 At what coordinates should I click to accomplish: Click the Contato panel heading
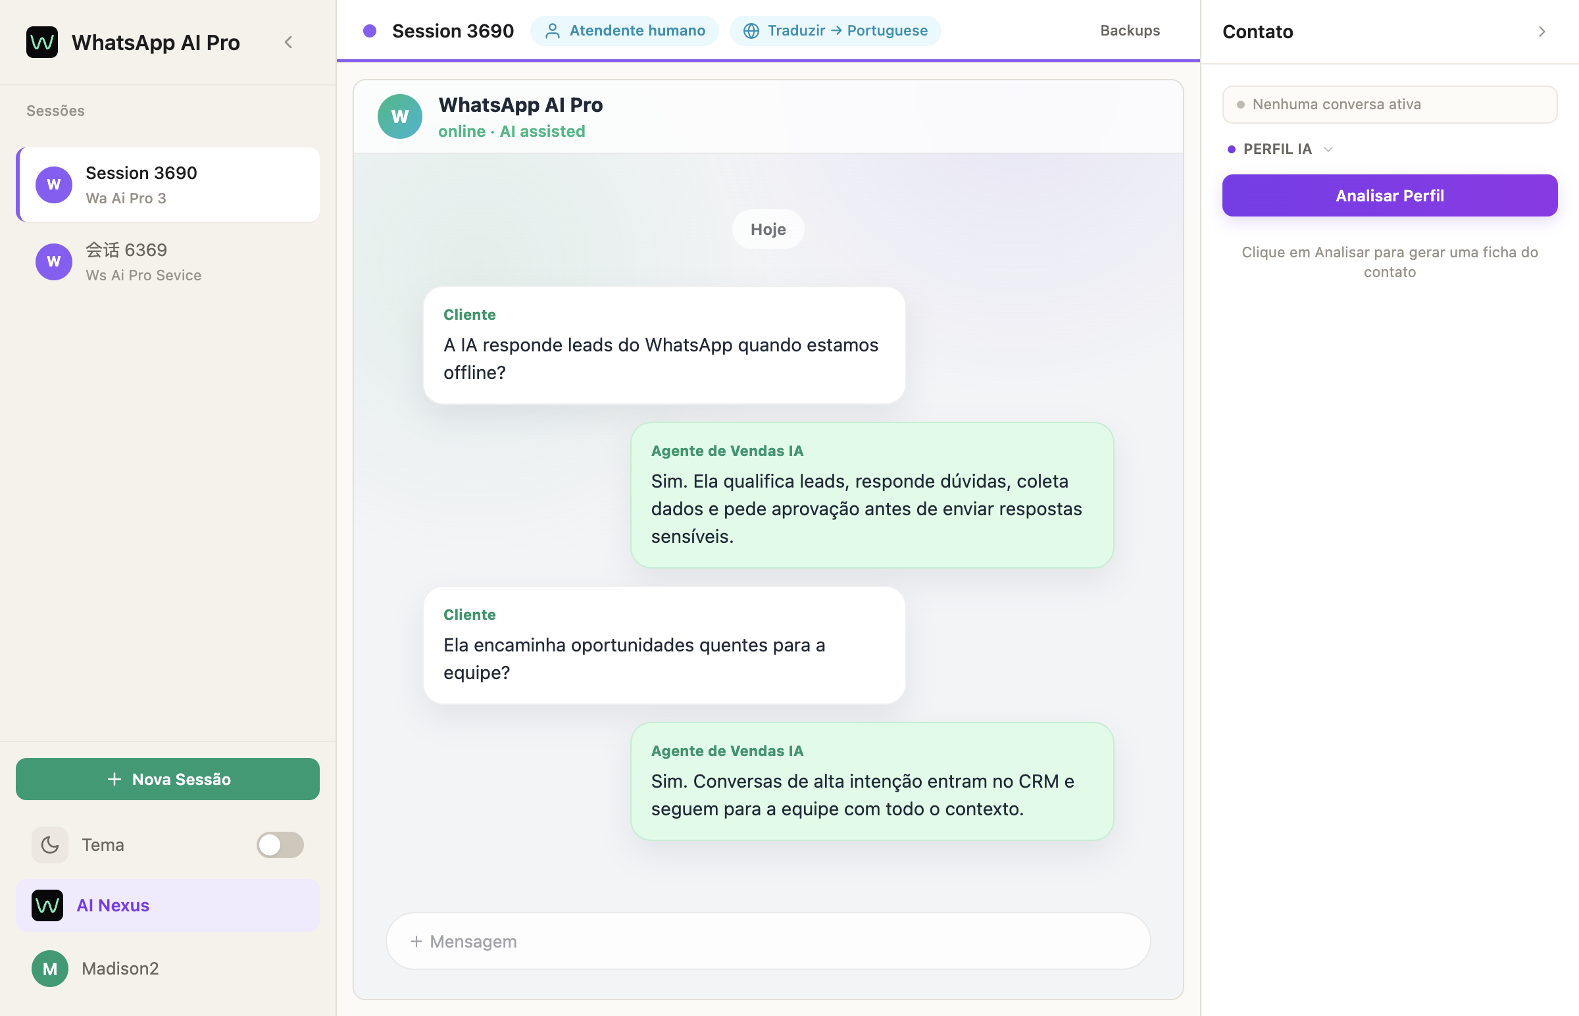pos(1258,32)
